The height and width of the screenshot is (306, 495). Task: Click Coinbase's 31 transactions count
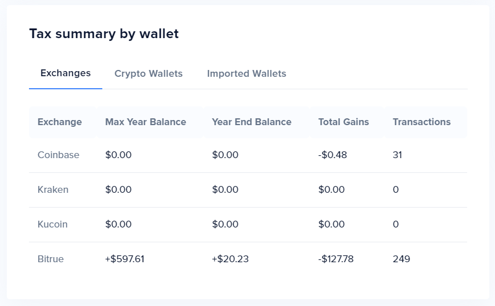pyautogui.click(x=397, y=155)
